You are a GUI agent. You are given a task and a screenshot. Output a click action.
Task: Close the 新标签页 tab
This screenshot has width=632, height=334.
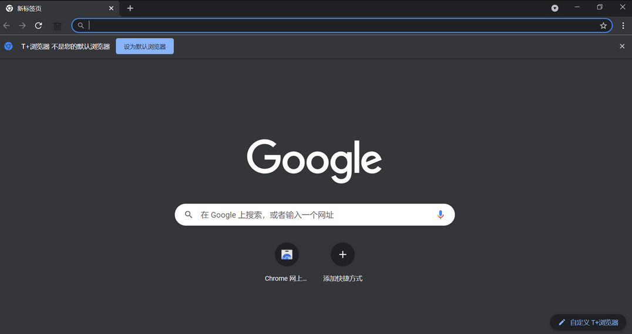click(111, 8)
